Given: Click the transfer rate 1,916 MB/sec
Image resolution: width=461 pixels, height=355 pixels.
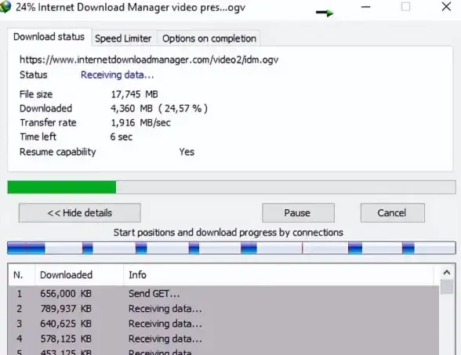Looking at the screenshot, I should tap(140, 122).
